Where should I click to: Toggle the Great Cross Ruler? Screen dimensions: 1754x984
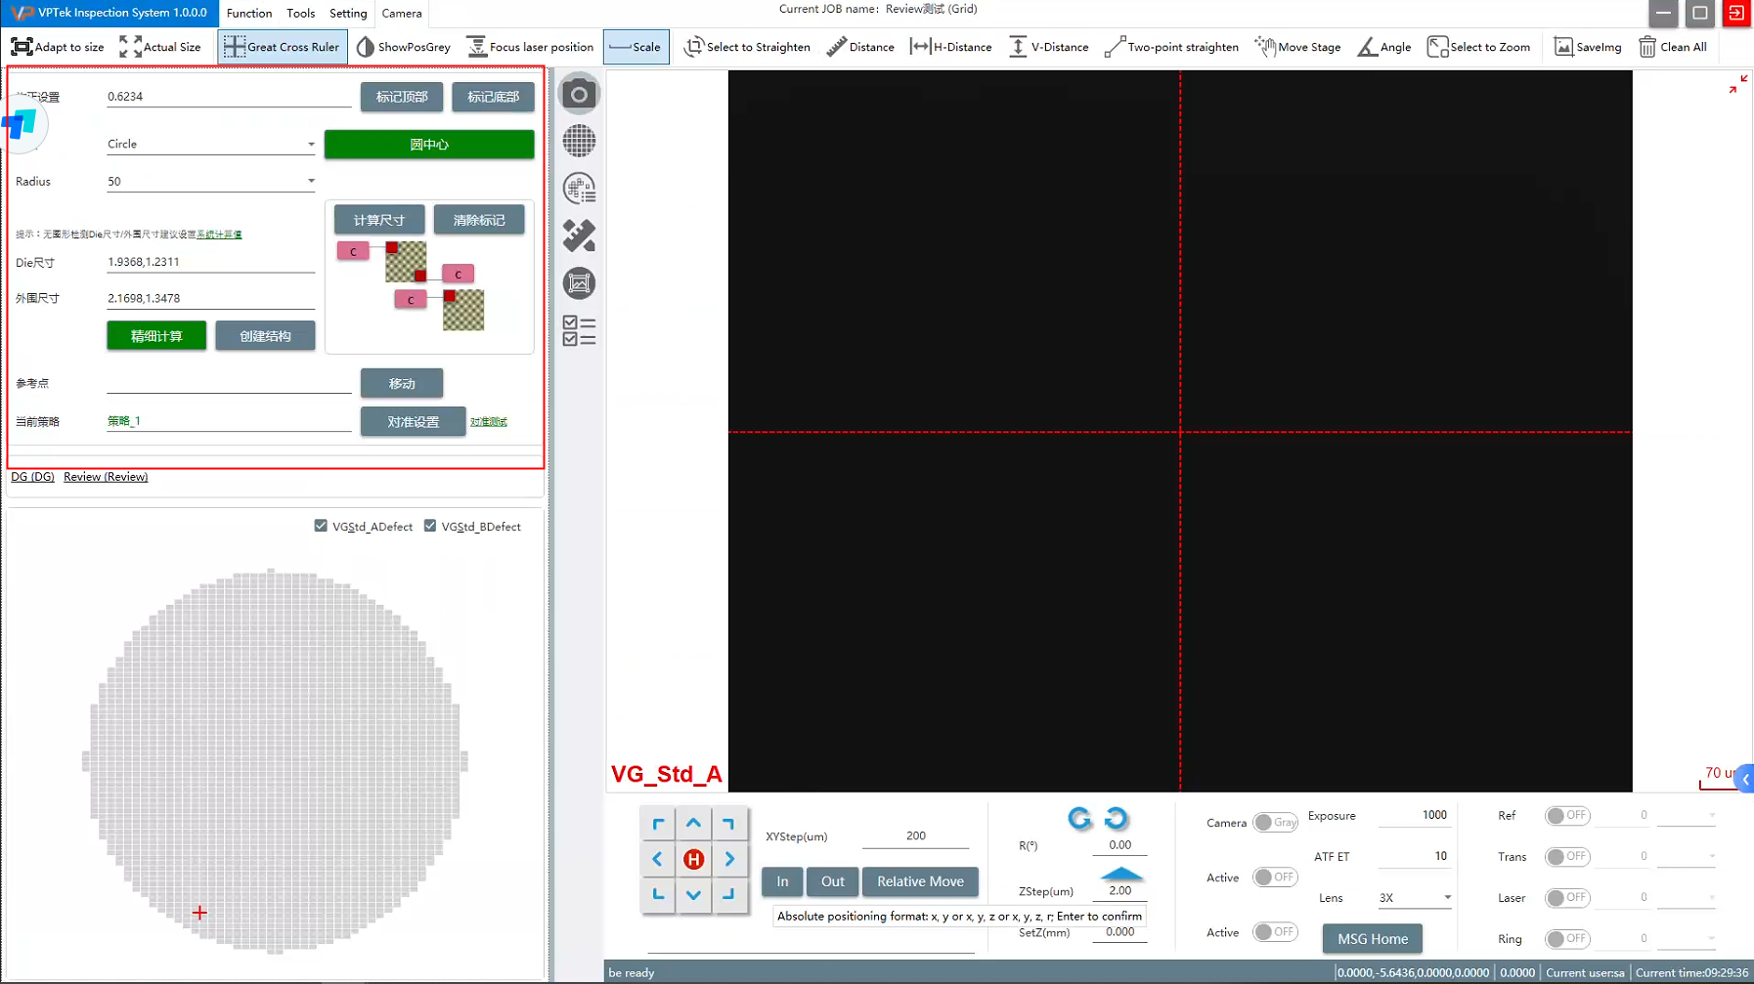(x=282, y=47)
